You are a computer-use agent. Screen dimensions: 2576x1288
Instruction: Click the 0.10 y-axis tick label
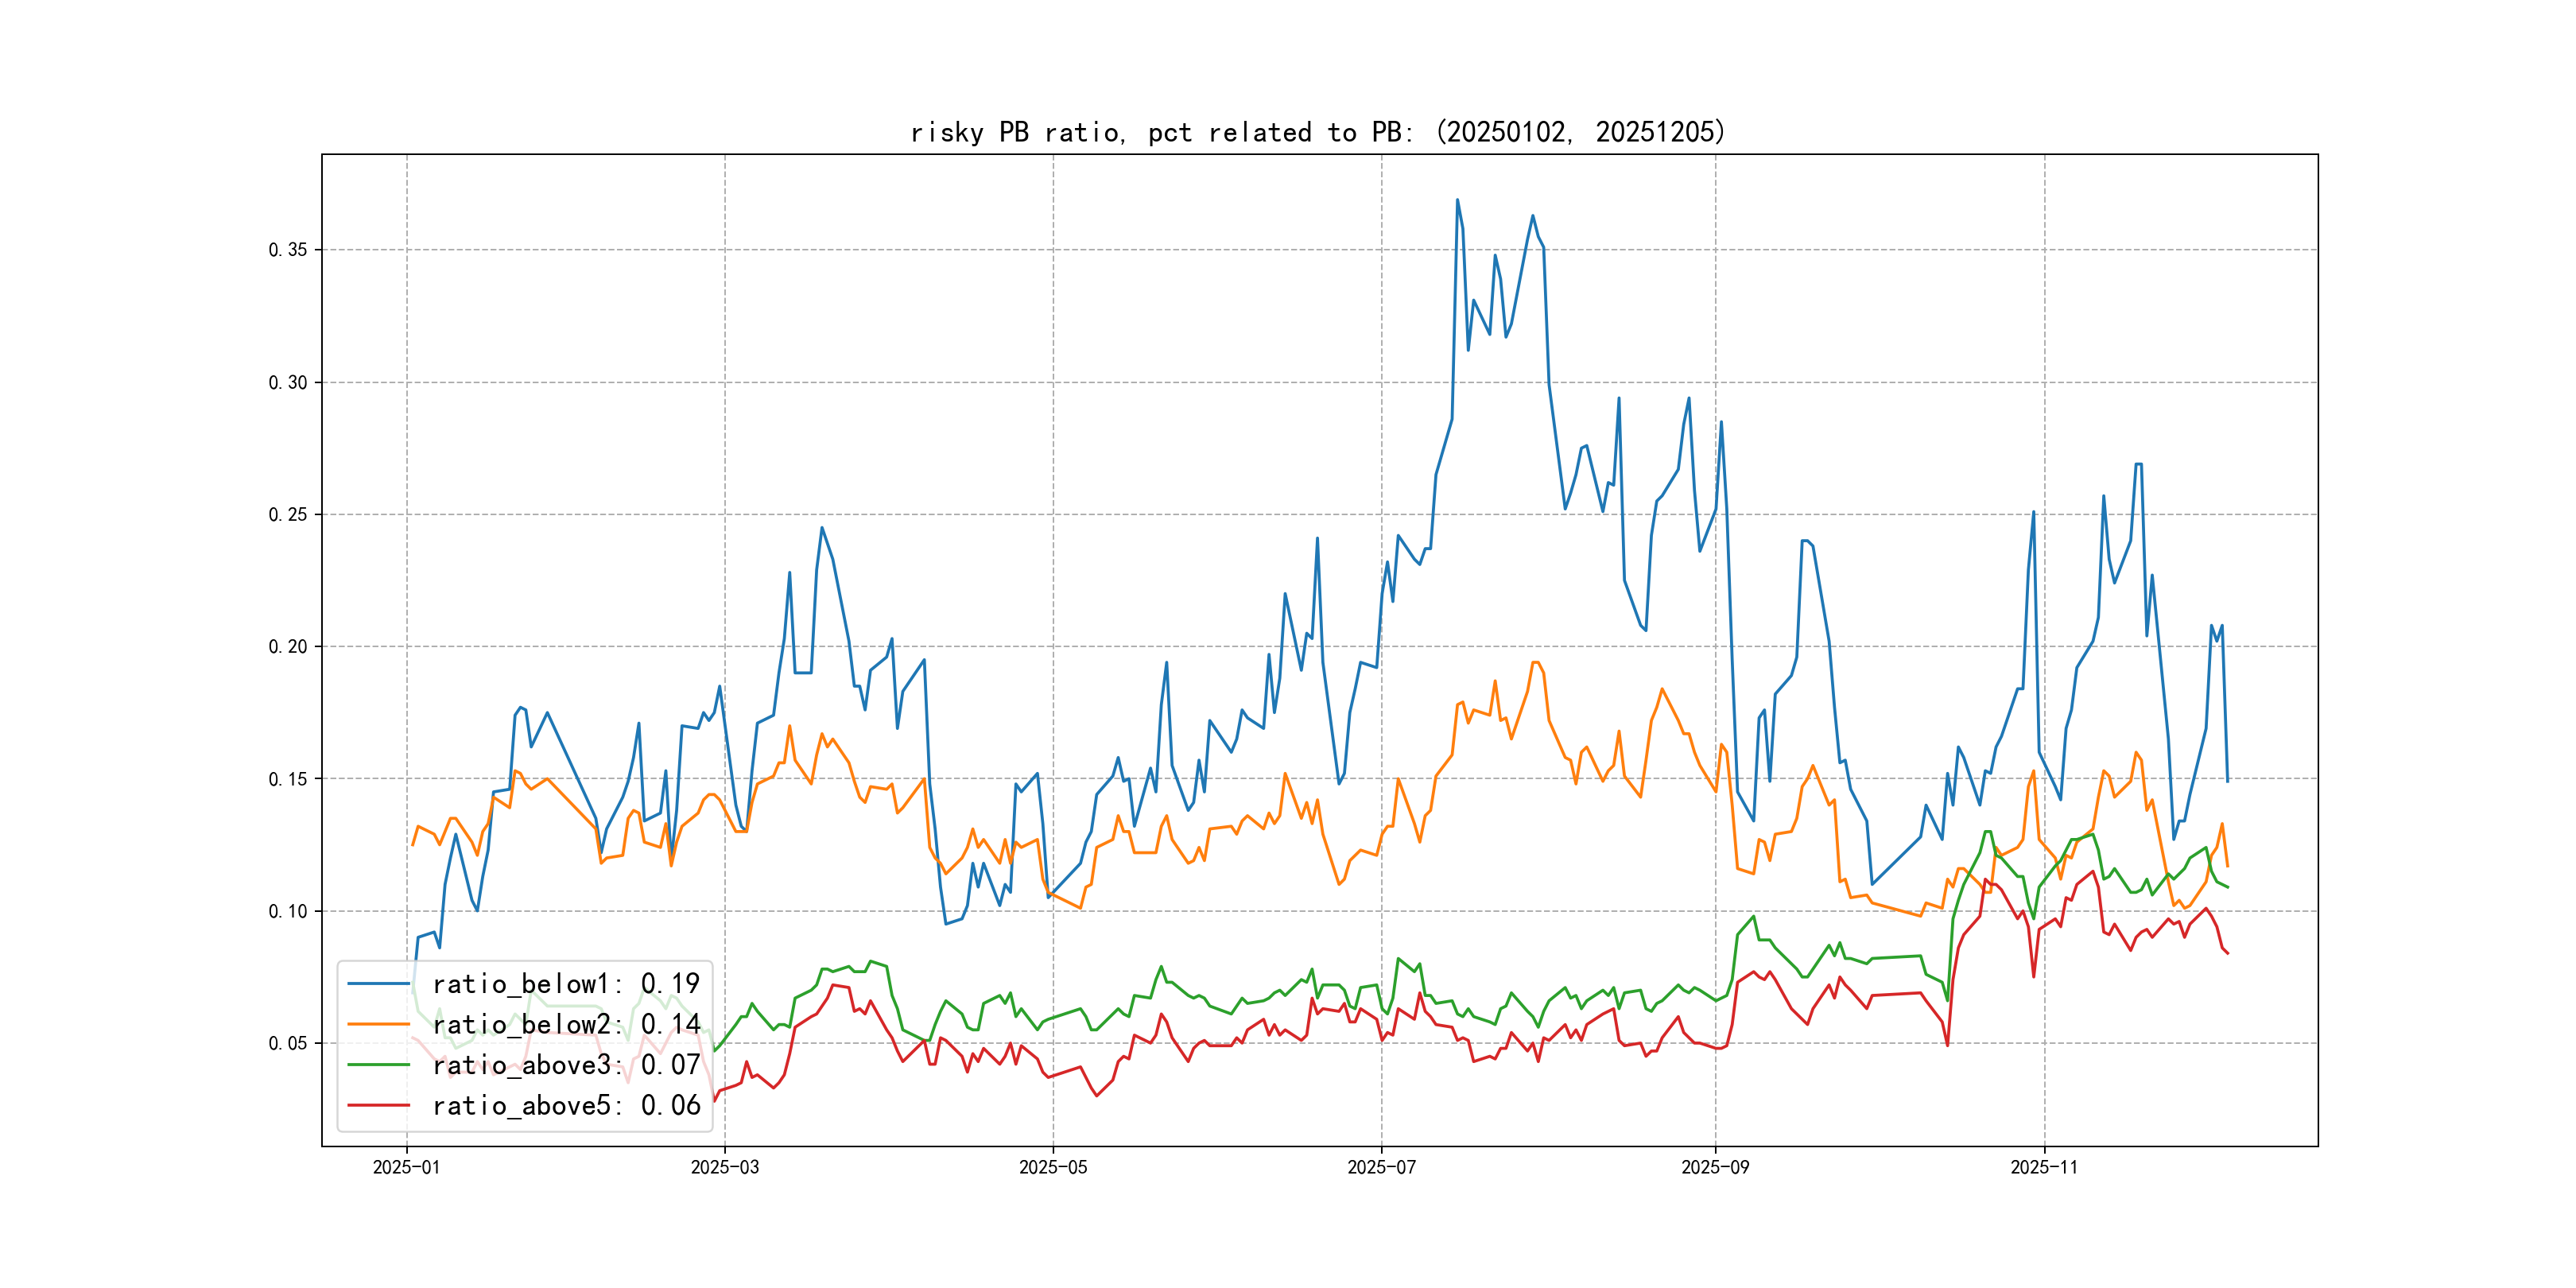click(288, 911)
